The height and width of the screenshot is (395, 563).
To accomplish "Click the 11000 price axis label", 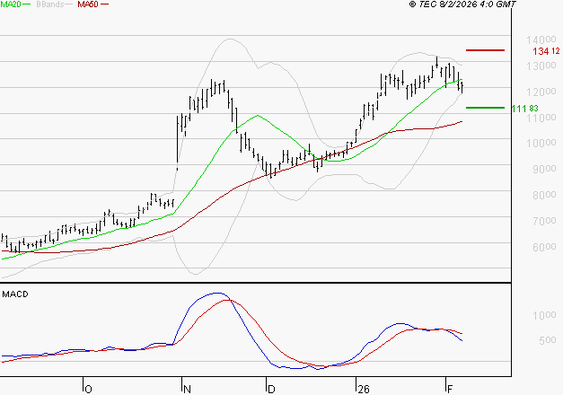I will [541, 118].
